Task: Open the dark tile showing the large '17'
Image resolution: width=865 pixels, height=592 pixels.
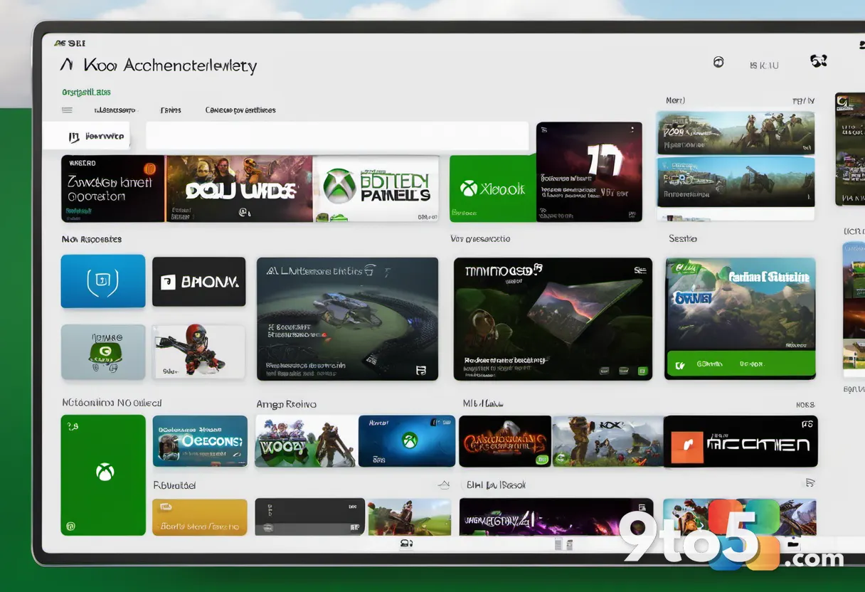Action: click(x=589, y=171)
